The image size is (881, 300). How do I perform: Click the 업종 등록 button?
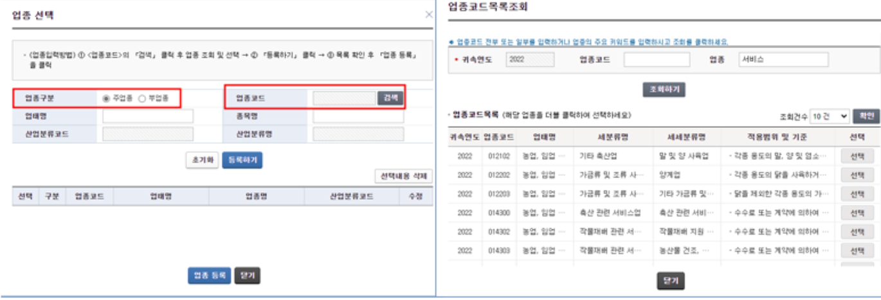pyautogui.click(x=209, y=276)
